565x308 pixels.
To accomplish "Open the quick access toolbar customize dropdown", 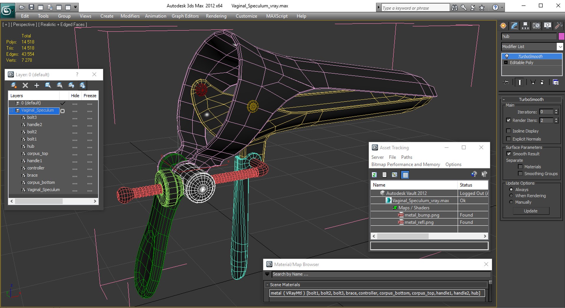I will [75, 7].
